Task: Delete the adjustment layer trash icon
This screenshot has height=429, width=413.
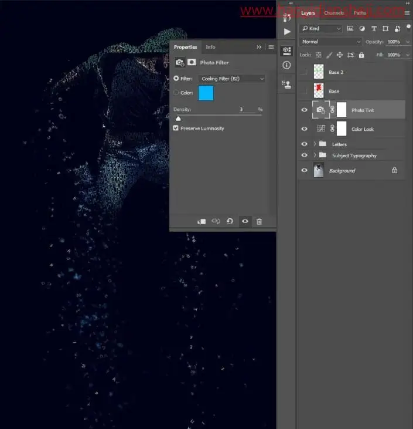Action: (259, 221)
